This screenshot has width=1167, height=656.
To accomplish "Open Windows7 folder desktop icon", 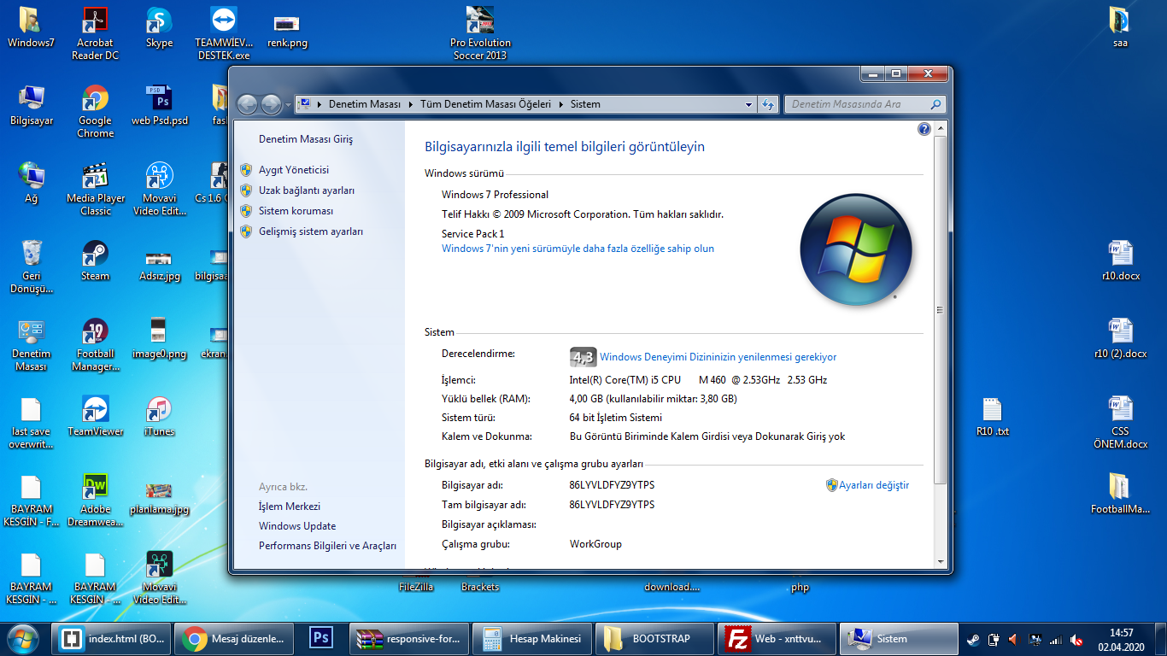I will (31, 28).
